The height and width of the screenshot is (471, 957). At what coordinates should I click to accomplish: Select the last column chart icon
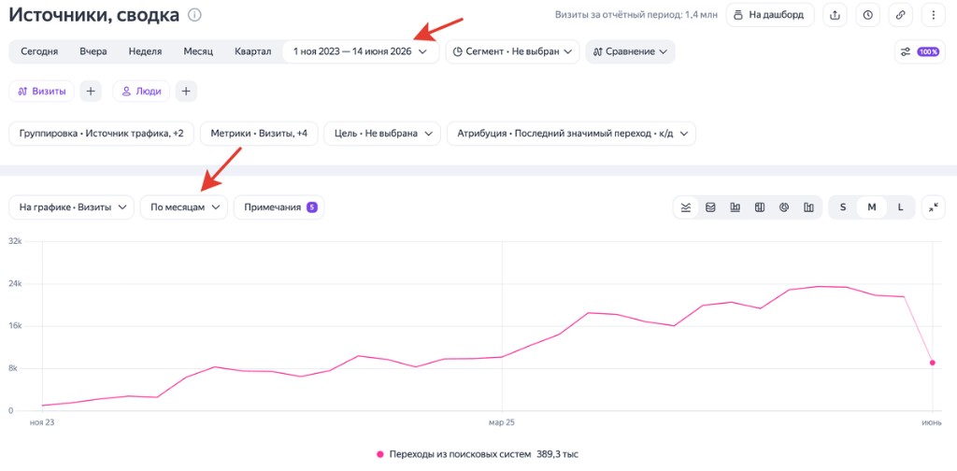[x=808, y=207]
